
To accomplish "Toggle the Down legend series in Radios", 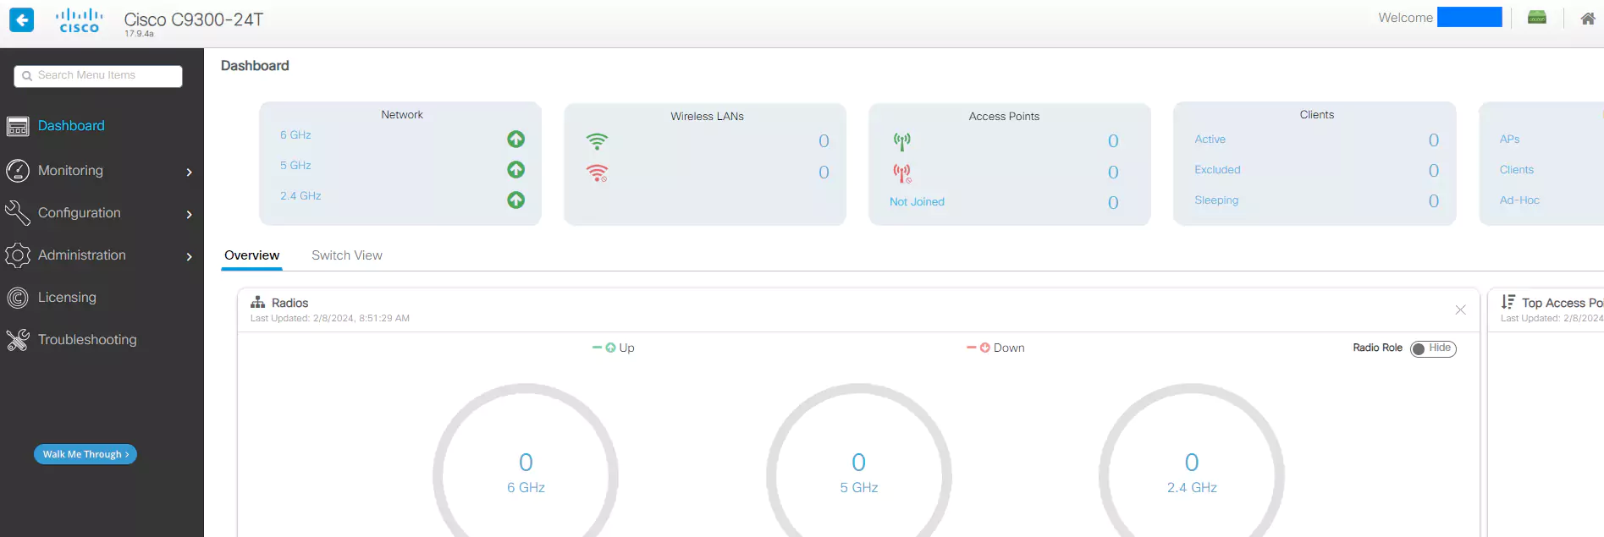I will [995, 348].
